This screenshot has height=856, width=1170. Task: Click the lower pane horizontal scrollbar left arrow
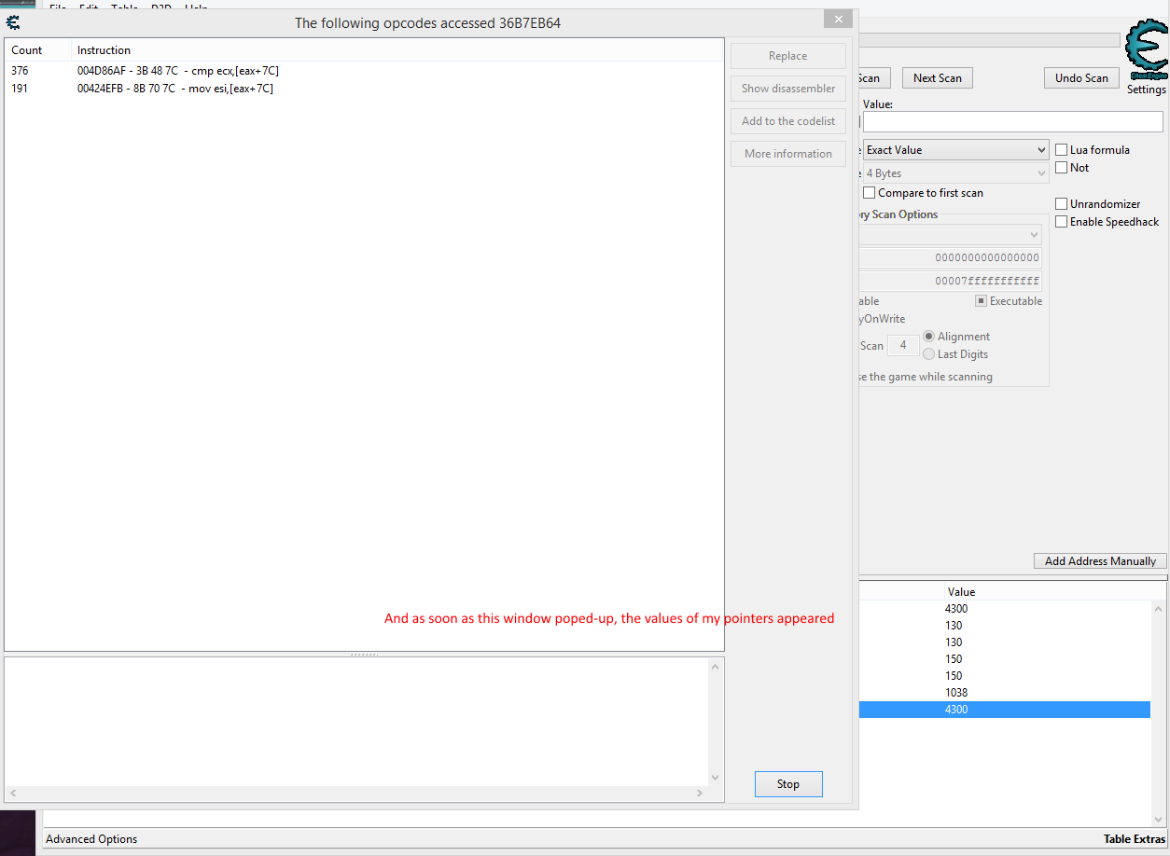12,794
